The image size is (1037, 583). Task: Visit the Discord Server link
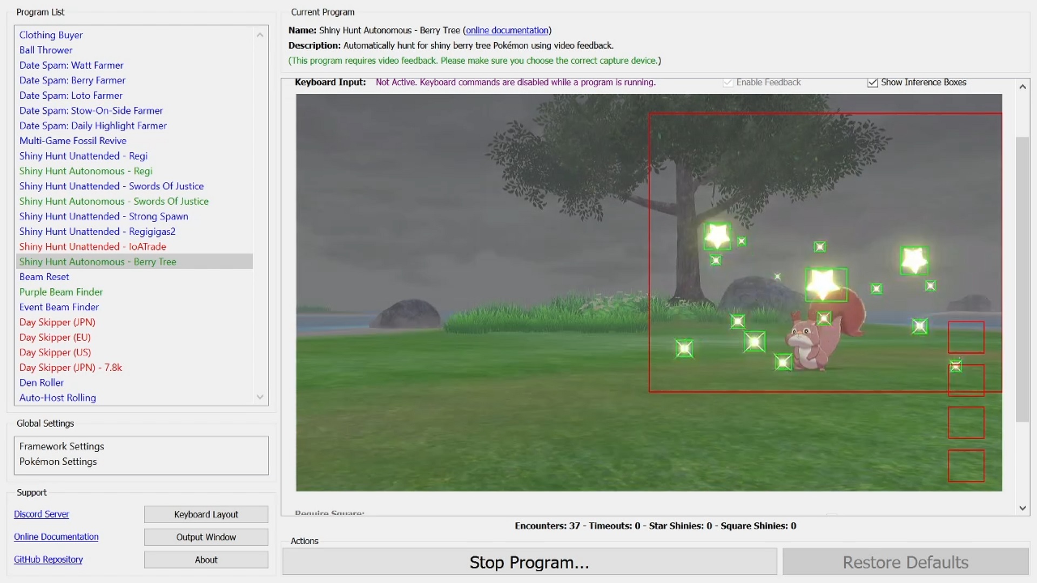pyautogui.click(x=41, y=514)
